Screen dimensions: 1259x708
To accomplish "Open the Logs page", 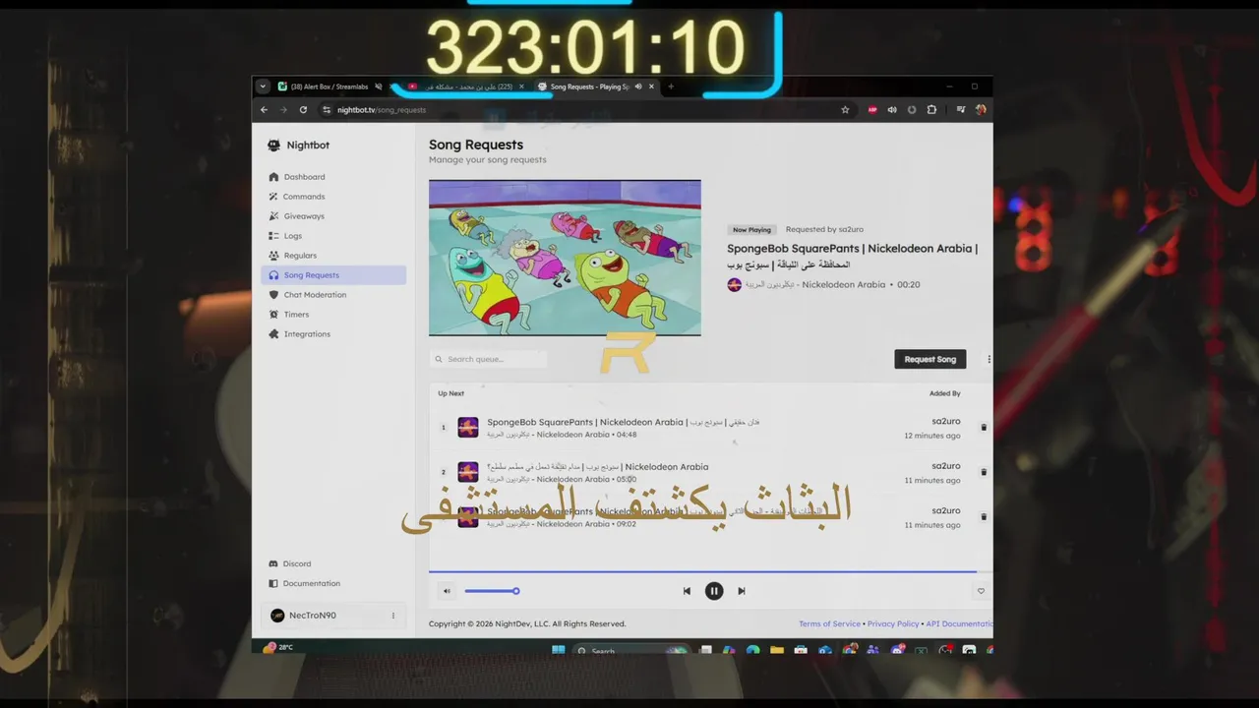I will (333, 236).
